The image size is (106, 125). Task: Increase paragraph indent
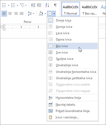tap(39, 5)
